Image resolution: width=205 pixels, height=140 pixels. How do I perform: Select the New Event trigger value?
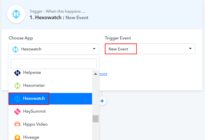[118, 49]
